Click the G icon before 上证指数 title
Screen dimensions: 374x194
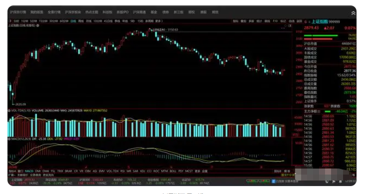coord(306,22)
